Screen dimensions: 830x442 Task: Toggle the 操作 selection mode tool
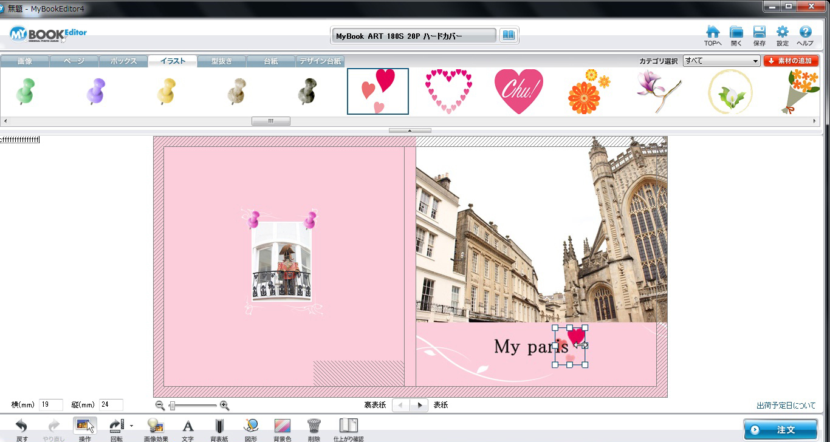tap(84, 426)
